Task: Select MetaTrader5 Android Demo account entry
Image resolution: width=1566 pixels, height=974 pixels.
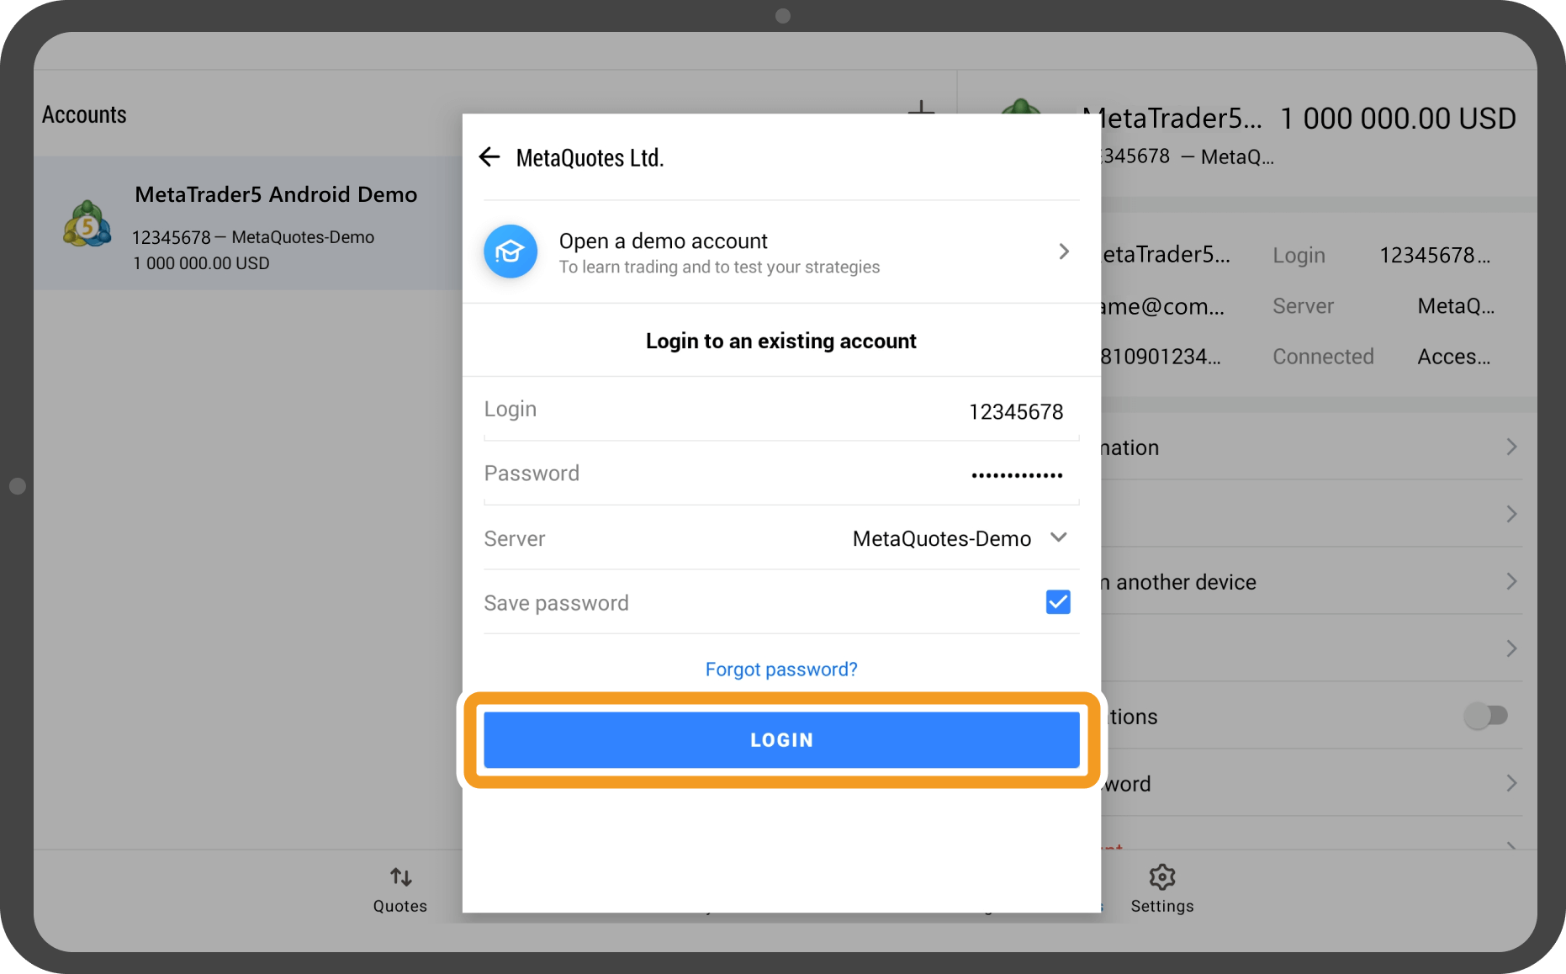Action: (276, 195)
